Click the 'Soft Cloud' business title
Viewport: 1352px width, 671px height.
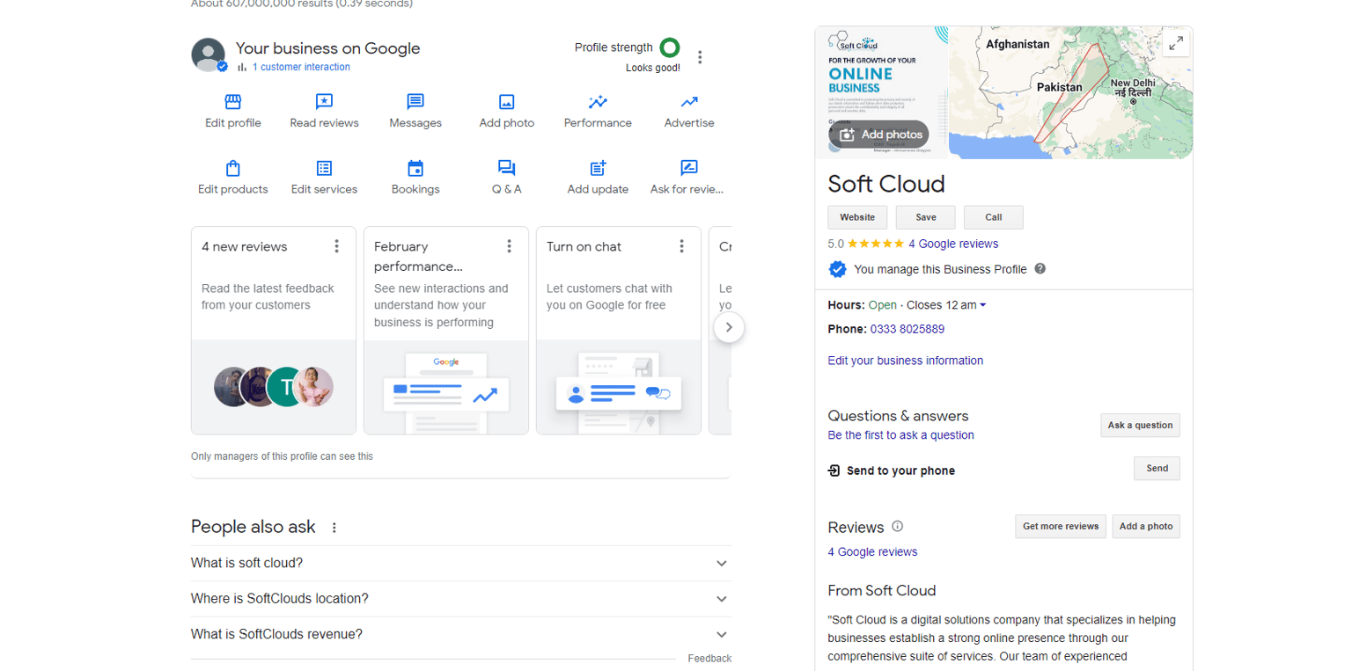886,184
